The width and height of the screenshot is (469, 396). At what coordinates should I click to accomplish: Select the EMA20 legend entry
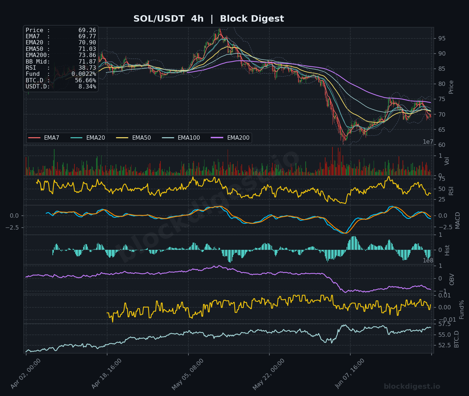click(x=88, y=138)
